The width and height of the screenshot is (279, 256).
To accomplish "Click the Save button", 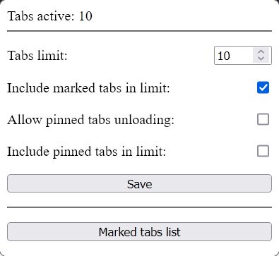I will click(139, 183).
